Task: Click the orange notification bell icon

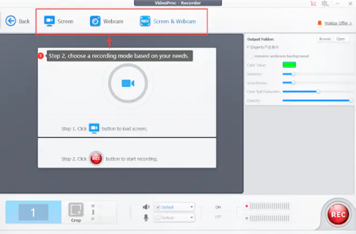Action: click(x=320, y=23)
